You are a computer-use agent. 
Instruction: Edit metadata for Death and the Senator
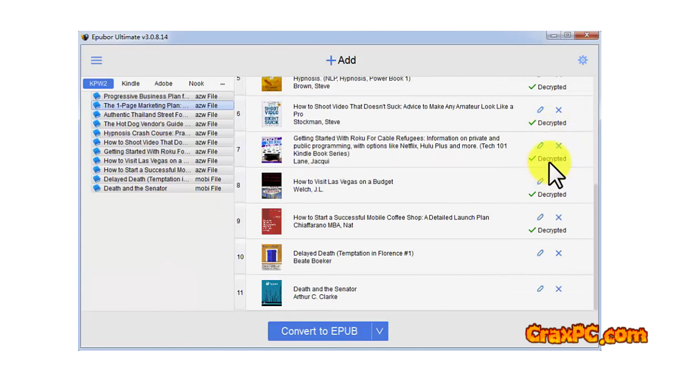click(x=540, y=289)
